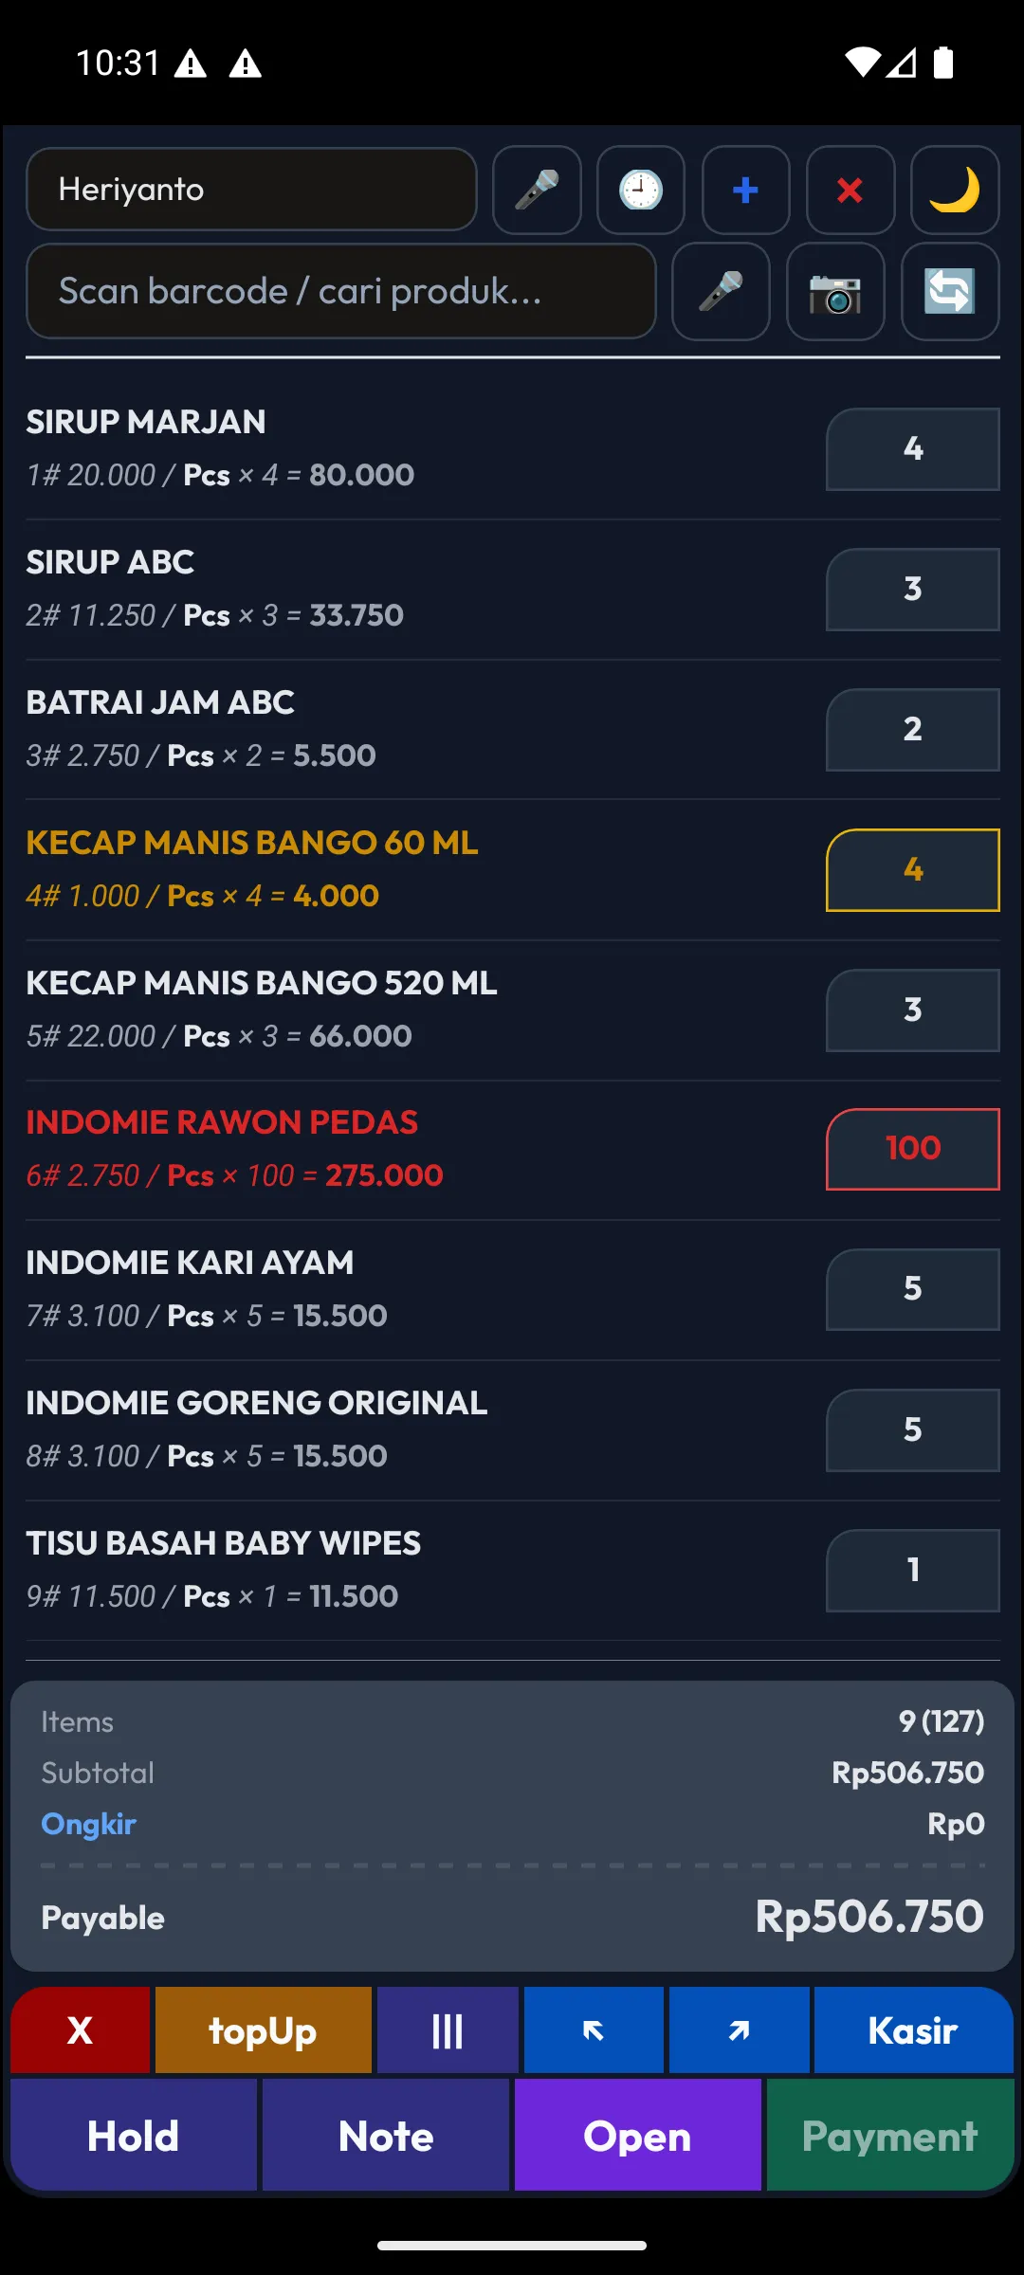Open the Ongkir shipping cost link
The width and height of the screenshot is (1024, 2275).
pyautogui.click(x=89, y=1824)
